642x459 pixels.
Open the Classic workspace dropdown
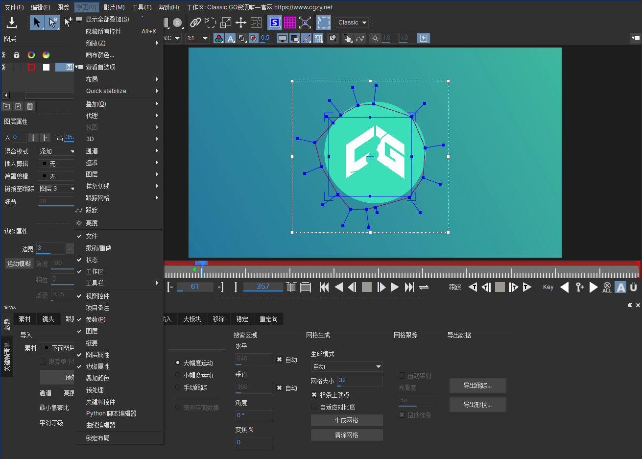pos(352,23)
